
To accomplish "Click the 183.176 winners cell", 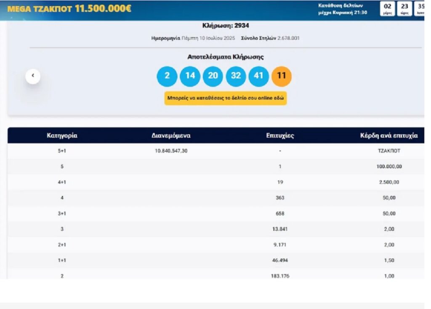I will [x=280, y=276].
